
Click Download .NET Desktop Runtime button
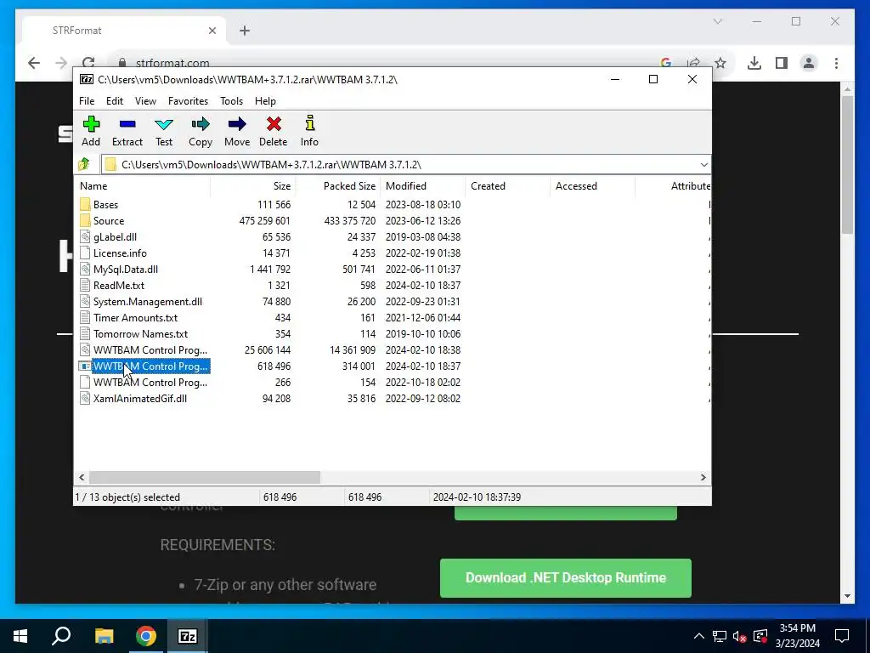[x=565, y=577]
